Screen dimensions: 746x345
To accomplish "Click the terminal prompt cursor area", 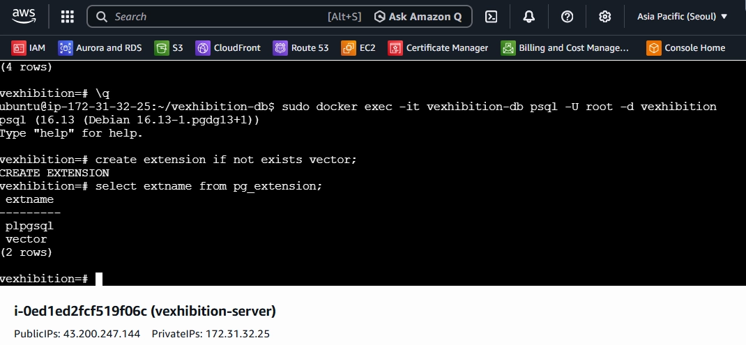I will (x=99, y=279).
